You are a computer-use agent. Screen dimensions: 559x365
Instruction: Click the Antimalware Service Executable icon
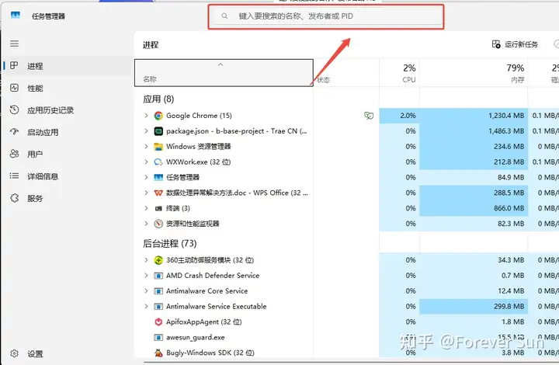[x=158, y=307]
